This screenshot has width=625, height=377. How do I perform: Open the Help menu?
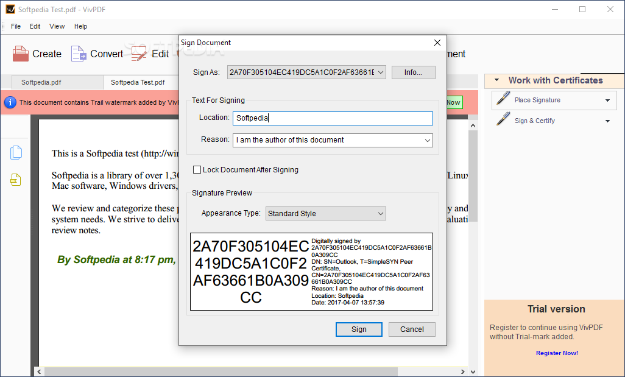click(80, 26)
